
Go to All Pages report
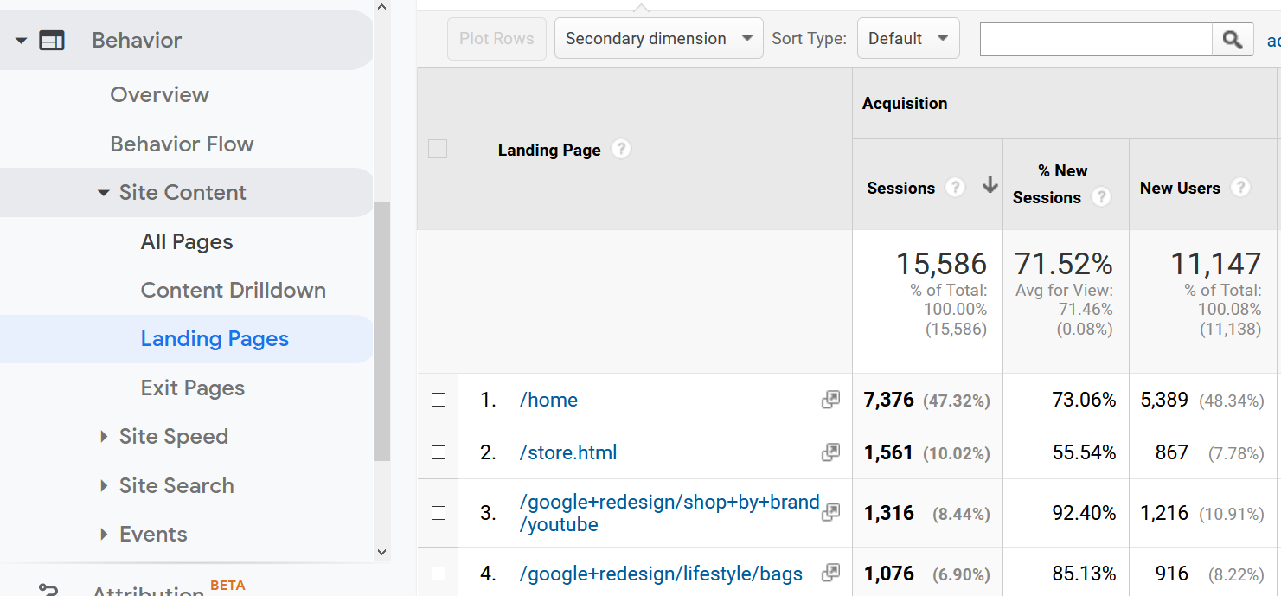coord(187,241)
